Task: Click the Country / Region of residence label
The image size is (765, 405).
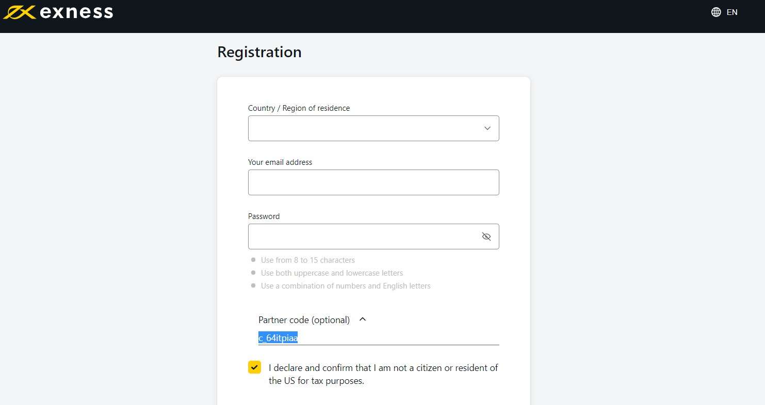Action: [x=299, y=108]
